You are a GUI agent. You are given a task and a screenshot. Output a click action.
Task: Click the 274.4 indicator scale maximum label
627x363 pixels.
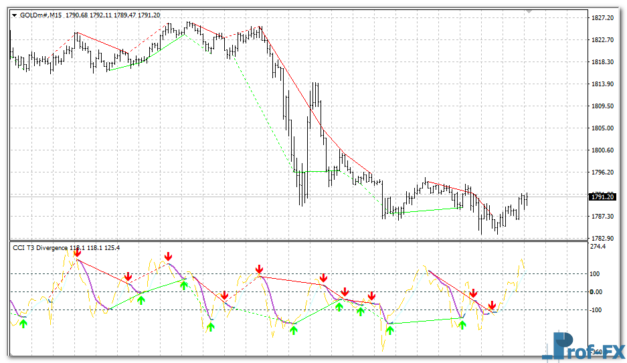598,247
